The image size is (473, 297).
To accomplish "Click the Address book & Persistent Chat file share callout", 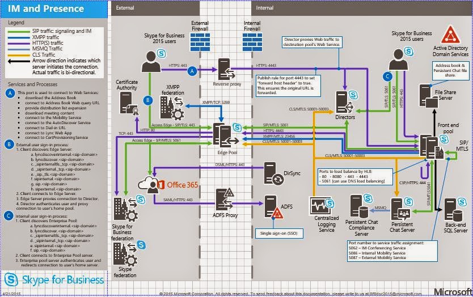I will click(450, 70).
